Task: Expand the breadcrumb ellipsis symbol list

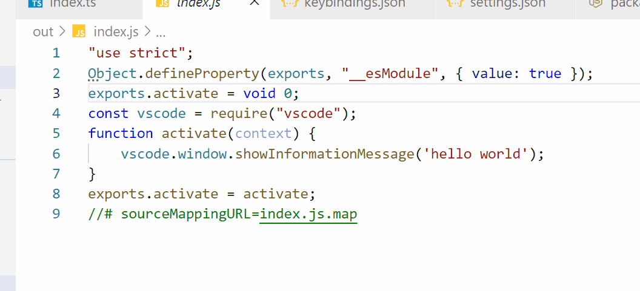Action: pos(161,32)
